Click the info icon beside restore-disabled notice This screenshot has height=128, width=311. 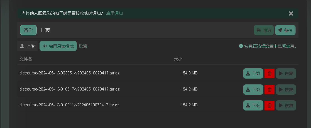point(241,46)
